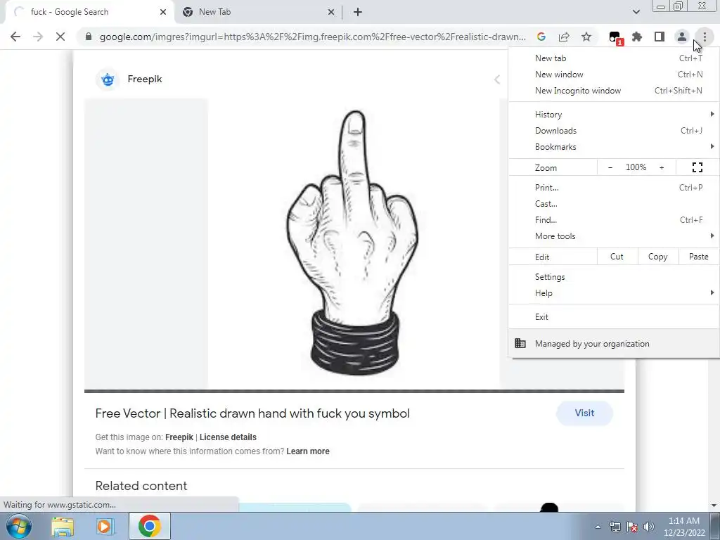The width and height of the screenshot is (720, 540).
Task: Toggle the browser side panel icon
Action: (660, 37)
